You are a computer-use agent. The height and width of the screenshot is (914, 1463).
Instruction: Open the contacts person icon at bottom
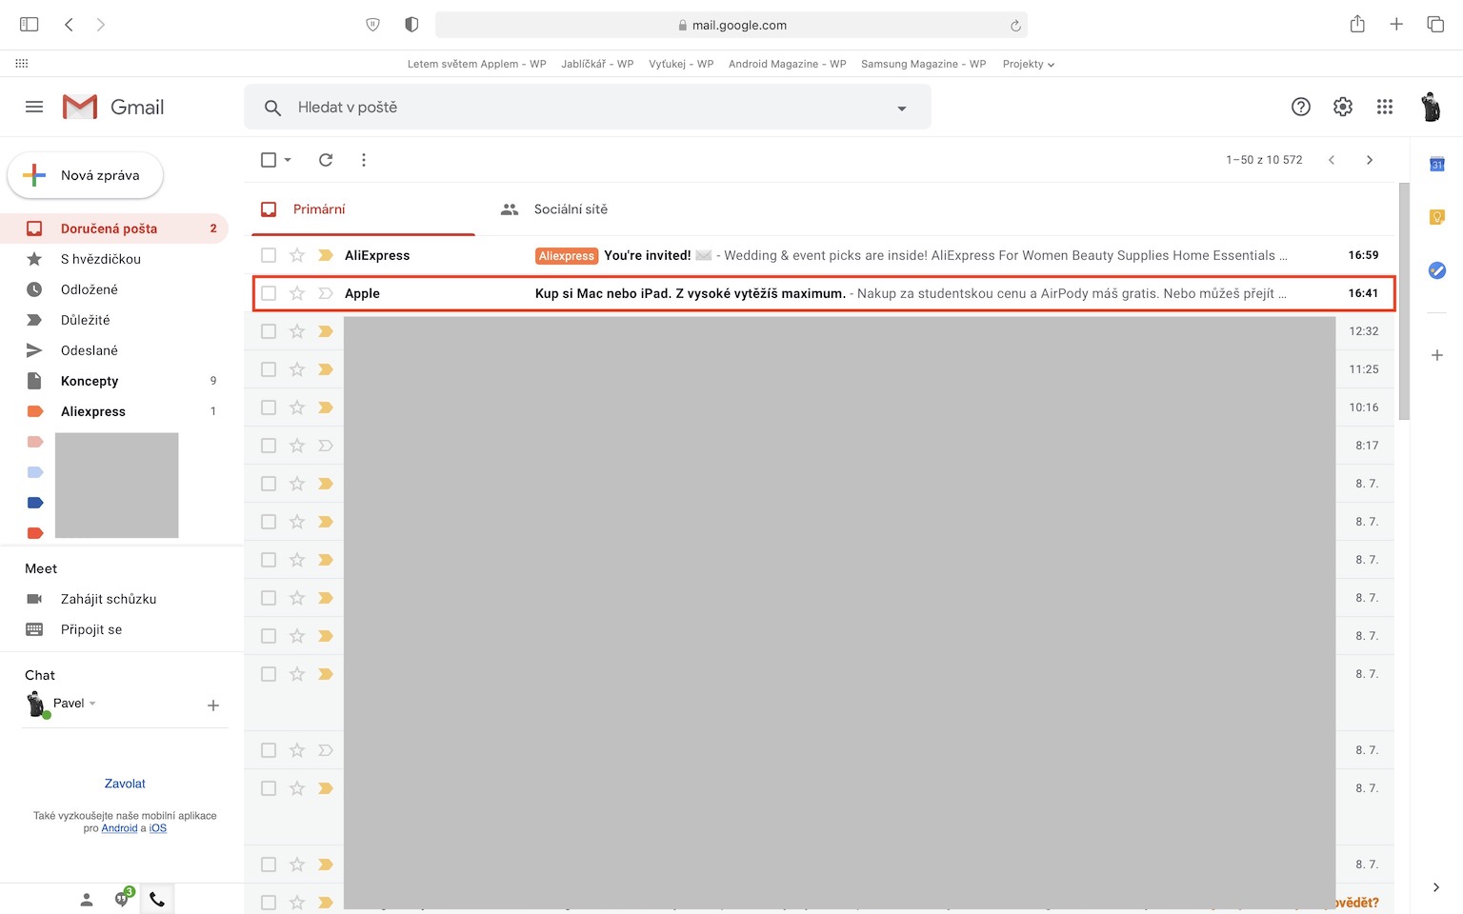click(x=87, y=899)
